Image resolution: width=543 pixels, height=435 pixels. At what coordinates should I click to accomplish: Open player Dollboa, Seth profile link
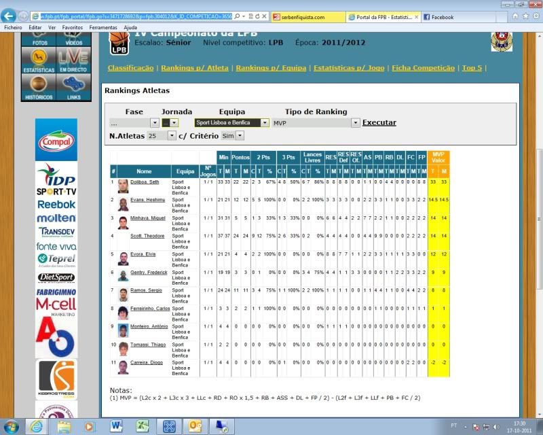145,181
